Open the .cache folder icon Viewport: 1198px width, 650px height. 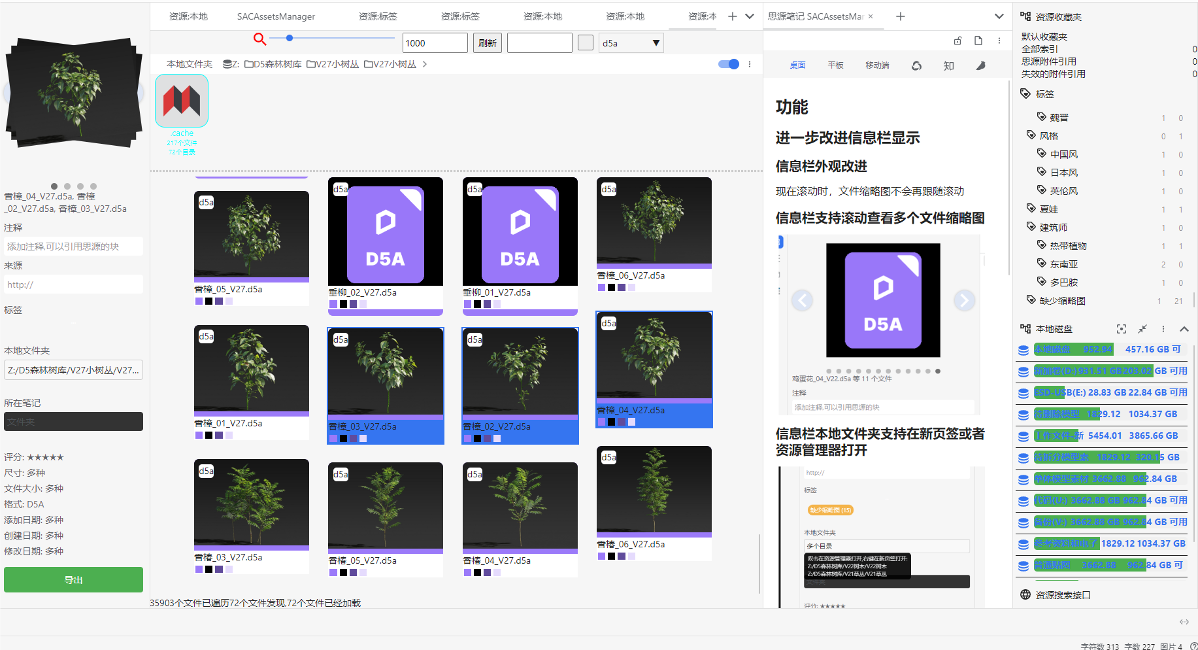[x=182, y=101]
